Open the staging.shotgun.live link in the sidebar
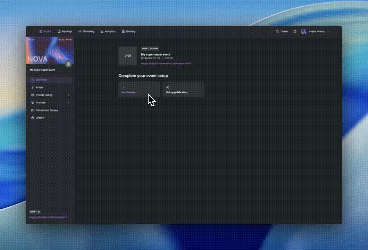The width and height of the screenshot is (368, 250). [x=49, y=217]
